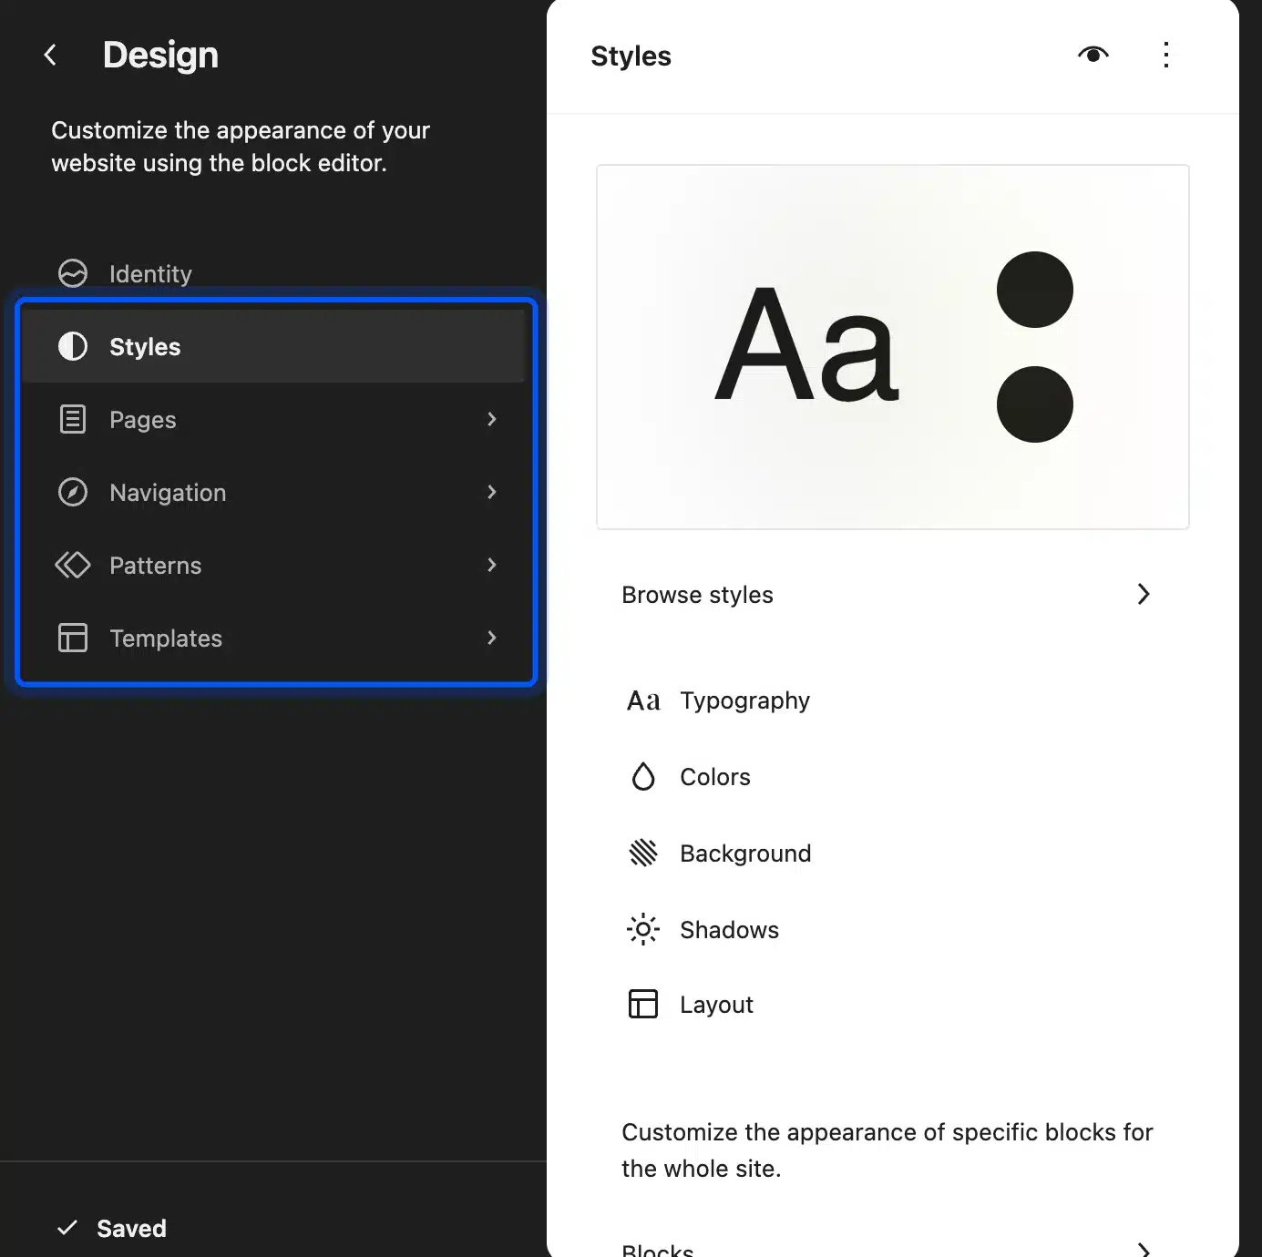Click the Layout grid icon

tap(643, 1004)
